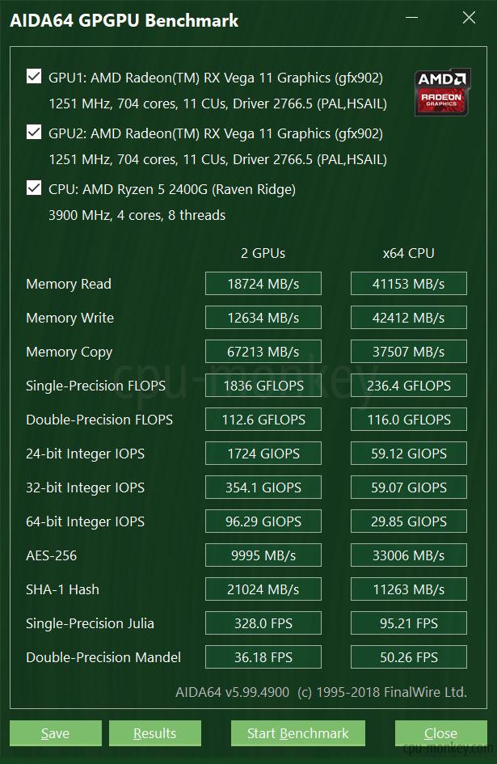Screen dimensions: 497x764
Task: Click the Single-Precision Julia 328.0 FPS box
Action: (x=263, y=623)
